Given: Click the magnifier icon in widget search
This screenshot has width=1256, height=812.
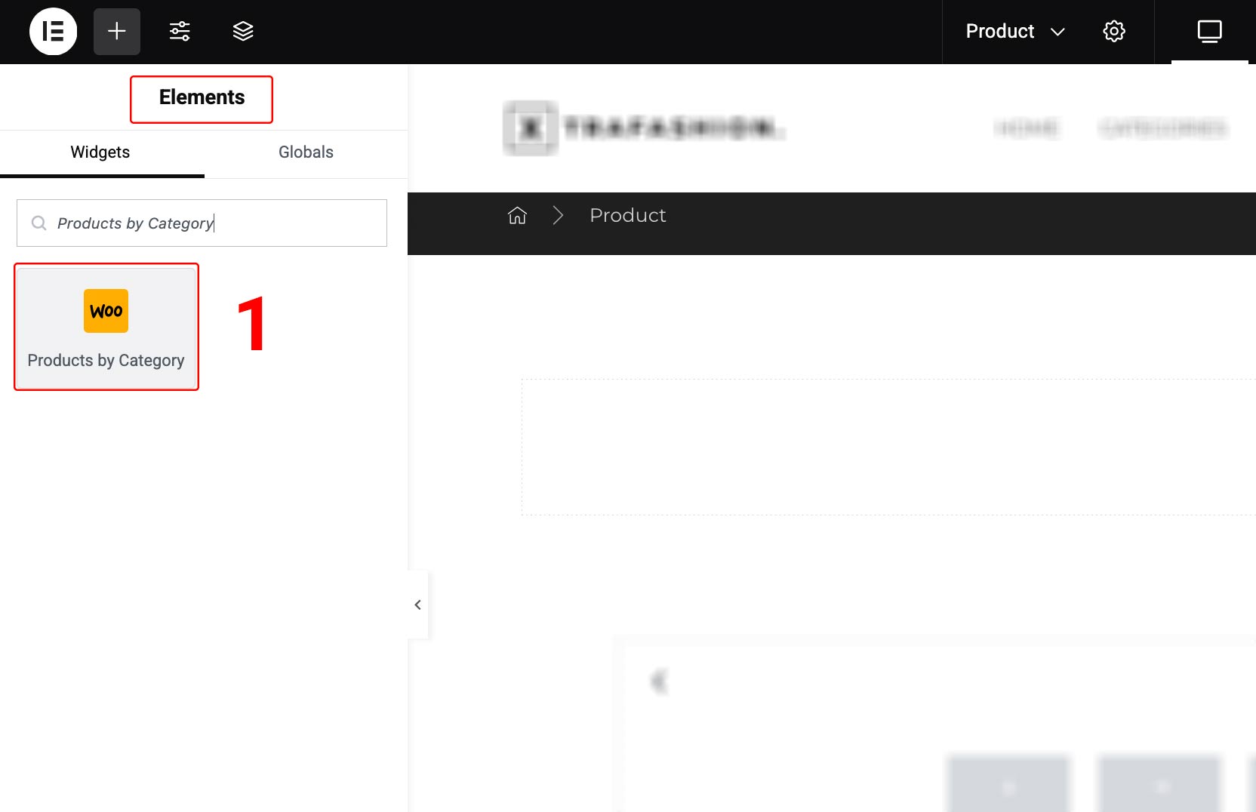Looking at the screenshot, I should pyautogui.click(x=38, y=223).
